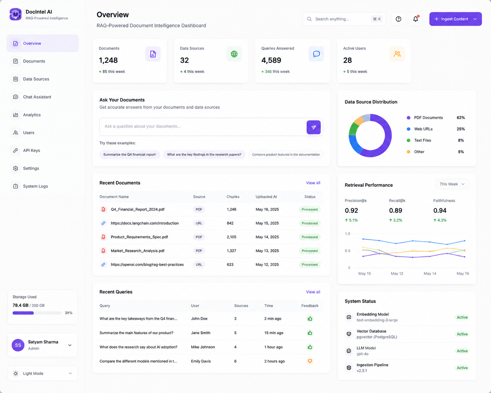Click the sun icon for Light Mode

click(16, 373)
